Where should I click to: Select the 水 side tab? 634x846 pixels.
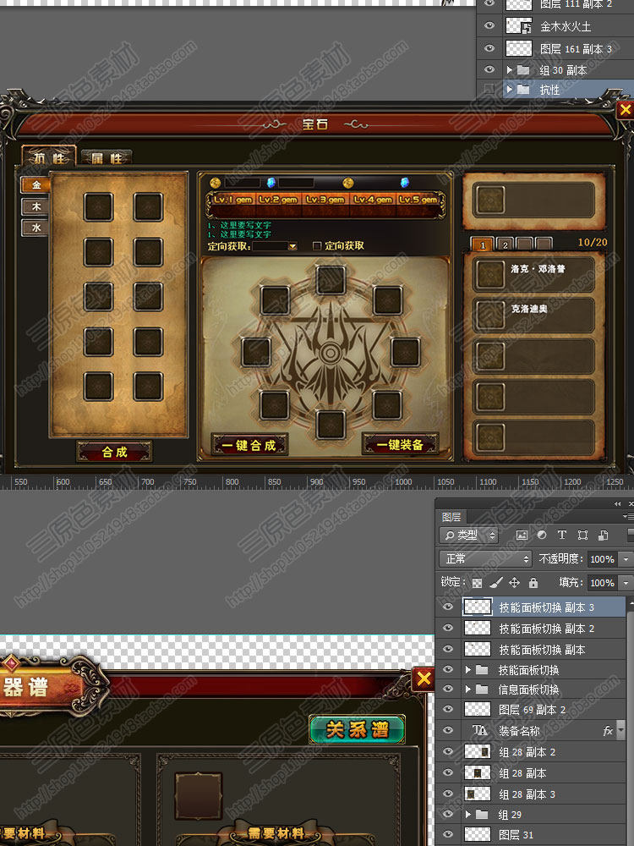[x=36, y=227]
